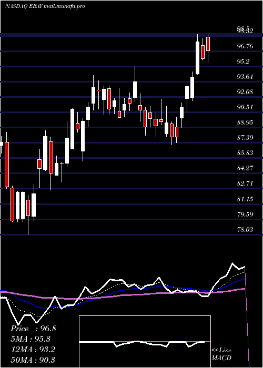
Task: Click the 12MA : 93.2 readout
Action: [33, 350]
